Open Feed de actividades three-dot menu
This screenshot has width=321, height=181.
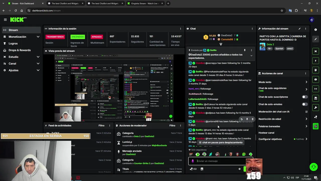point(110,126)
